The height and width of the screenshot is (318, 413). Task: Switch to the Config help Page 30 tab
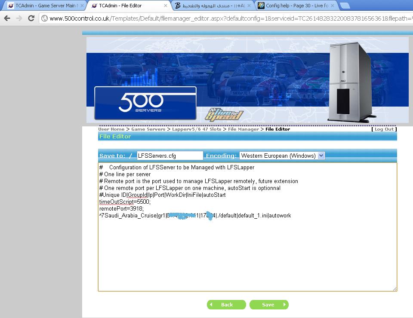click(296, 6)
